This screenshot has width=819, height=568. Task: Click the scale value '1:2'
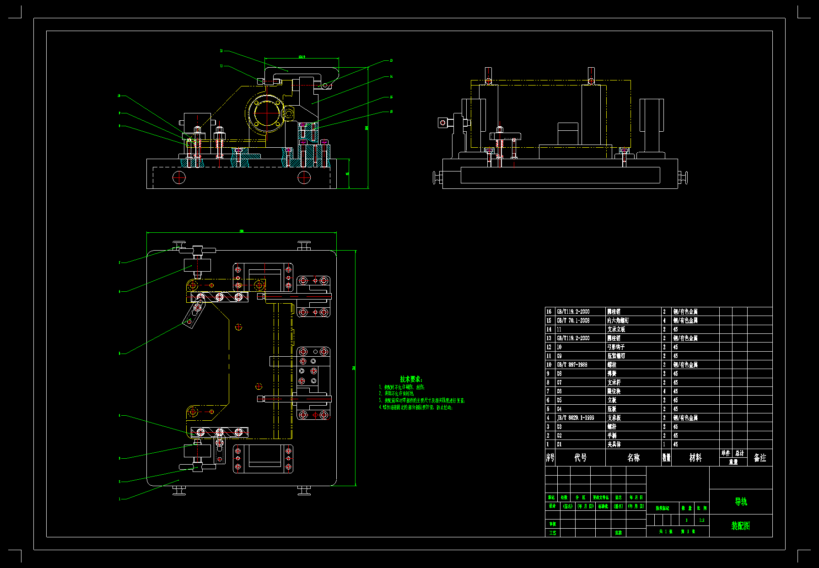coord(702,520)
